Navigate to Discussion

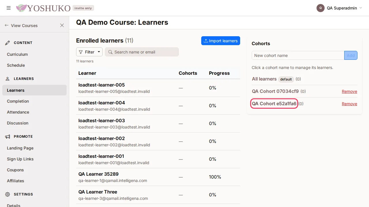point(35,123)
